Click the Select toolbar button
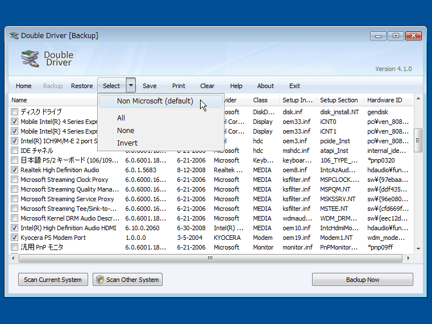 [x=111, y=86]
